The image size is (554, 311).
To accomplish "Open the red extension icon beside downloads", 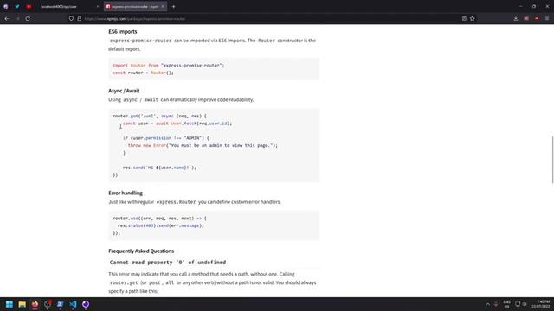I will (526, 18).
